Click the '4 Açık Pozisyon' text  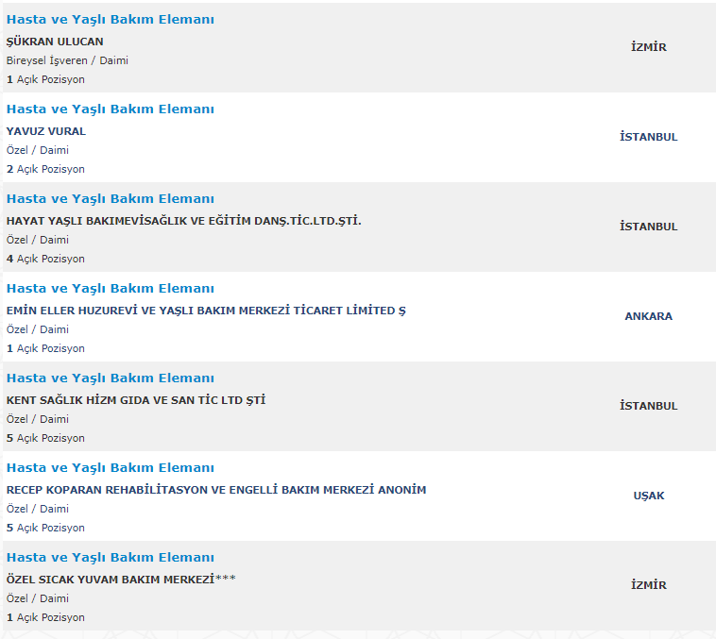coord(45,259)
